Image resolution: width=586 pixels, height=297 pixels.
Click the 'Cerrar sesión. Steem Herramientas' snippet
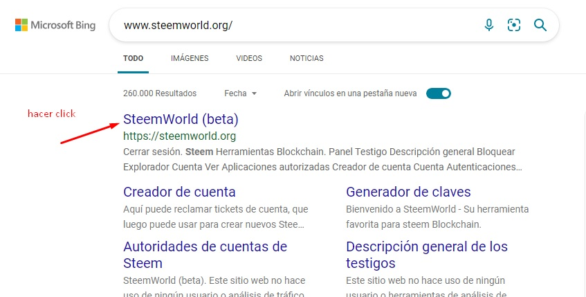pyautogui.click(x=322, y=159)
